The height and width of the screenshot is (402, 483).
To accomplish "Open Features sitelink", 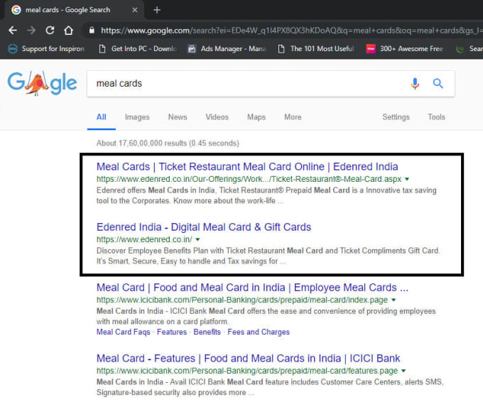I will click(172, 332).
